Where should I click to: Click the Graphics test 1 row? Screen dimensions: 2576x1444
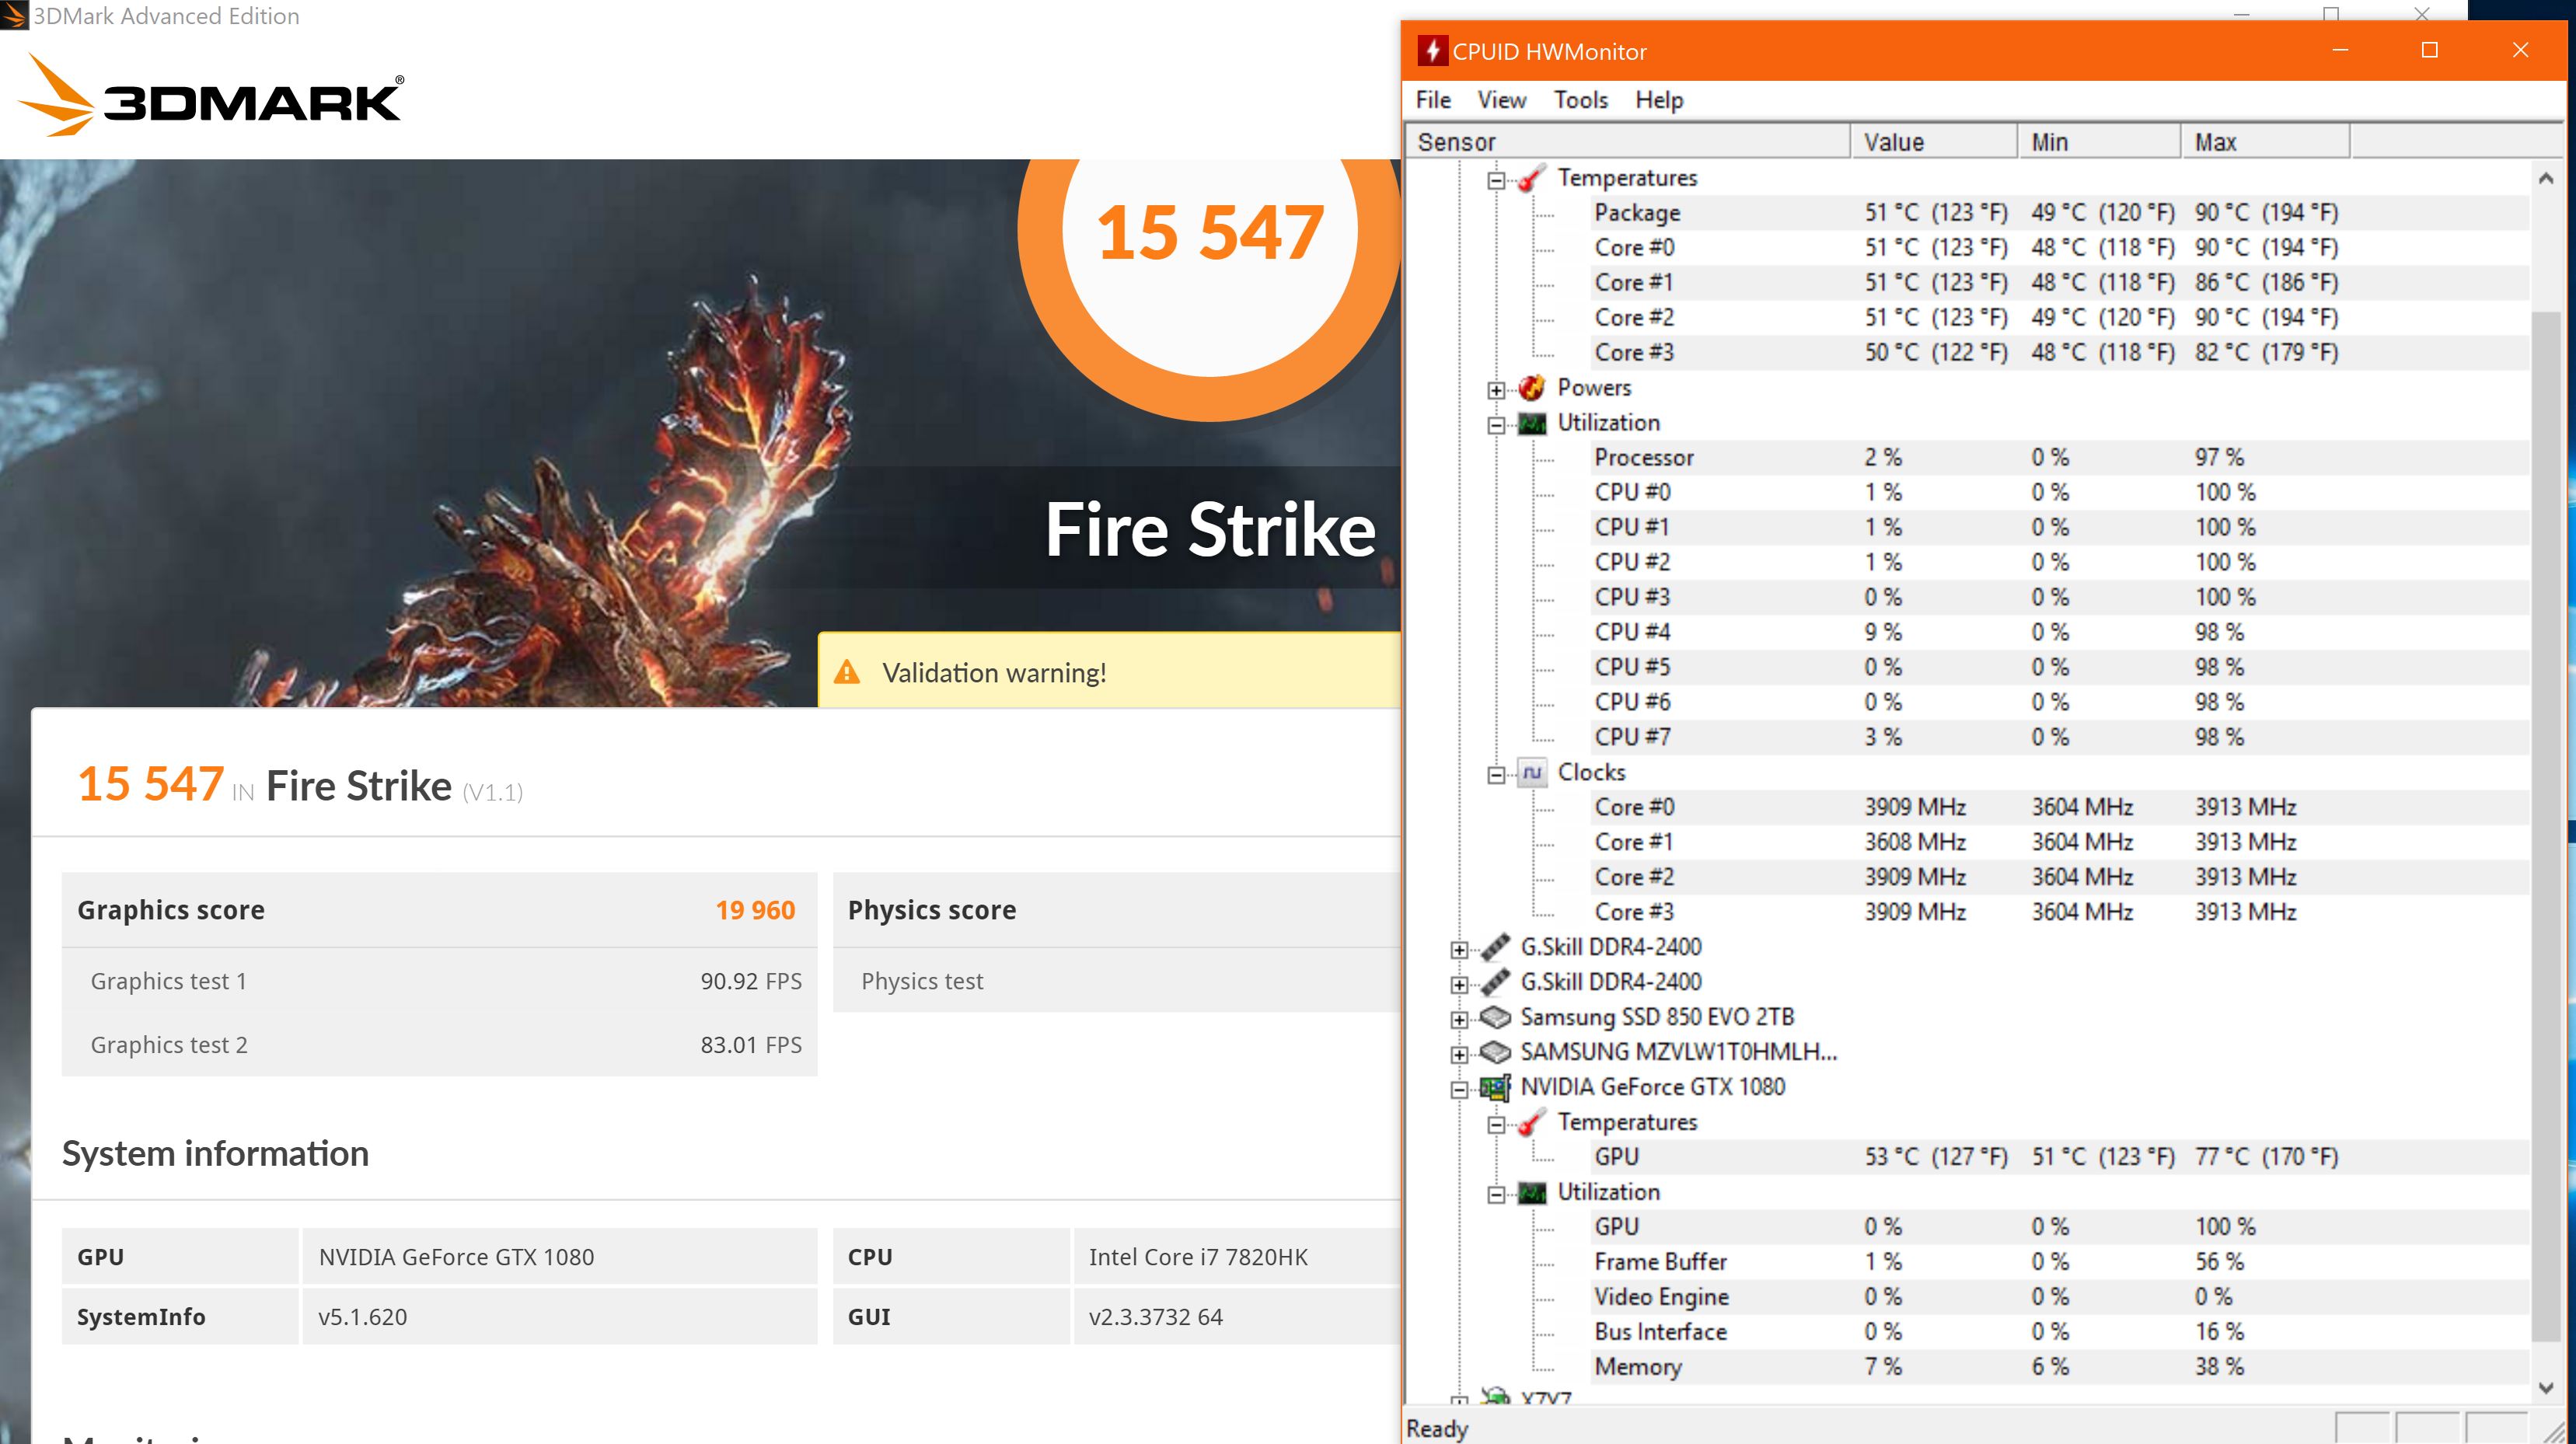pyautogui.click(x=440, y=981)
